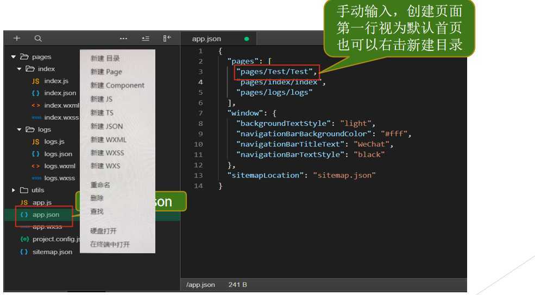Select the logs.wxml file icon

click(x=36, y=166)
